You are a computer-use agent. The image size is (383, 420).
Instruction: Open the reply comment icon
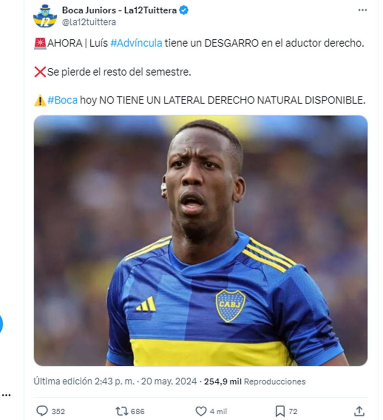42,411
